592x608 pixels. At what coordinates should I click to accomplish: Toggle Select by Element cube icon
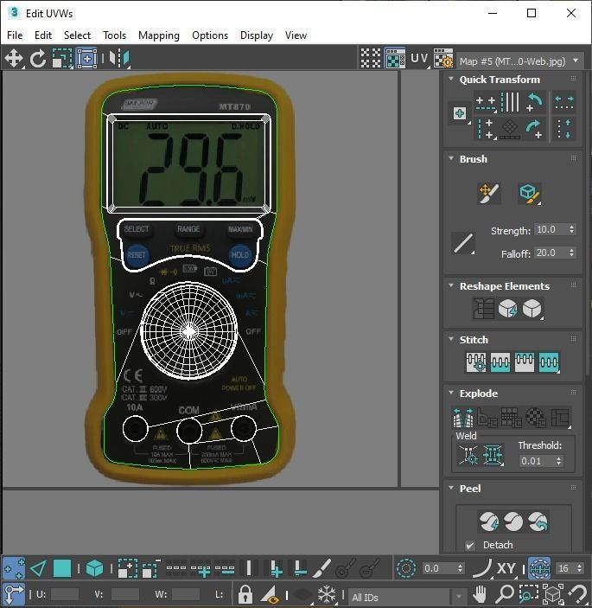point(94,568)
